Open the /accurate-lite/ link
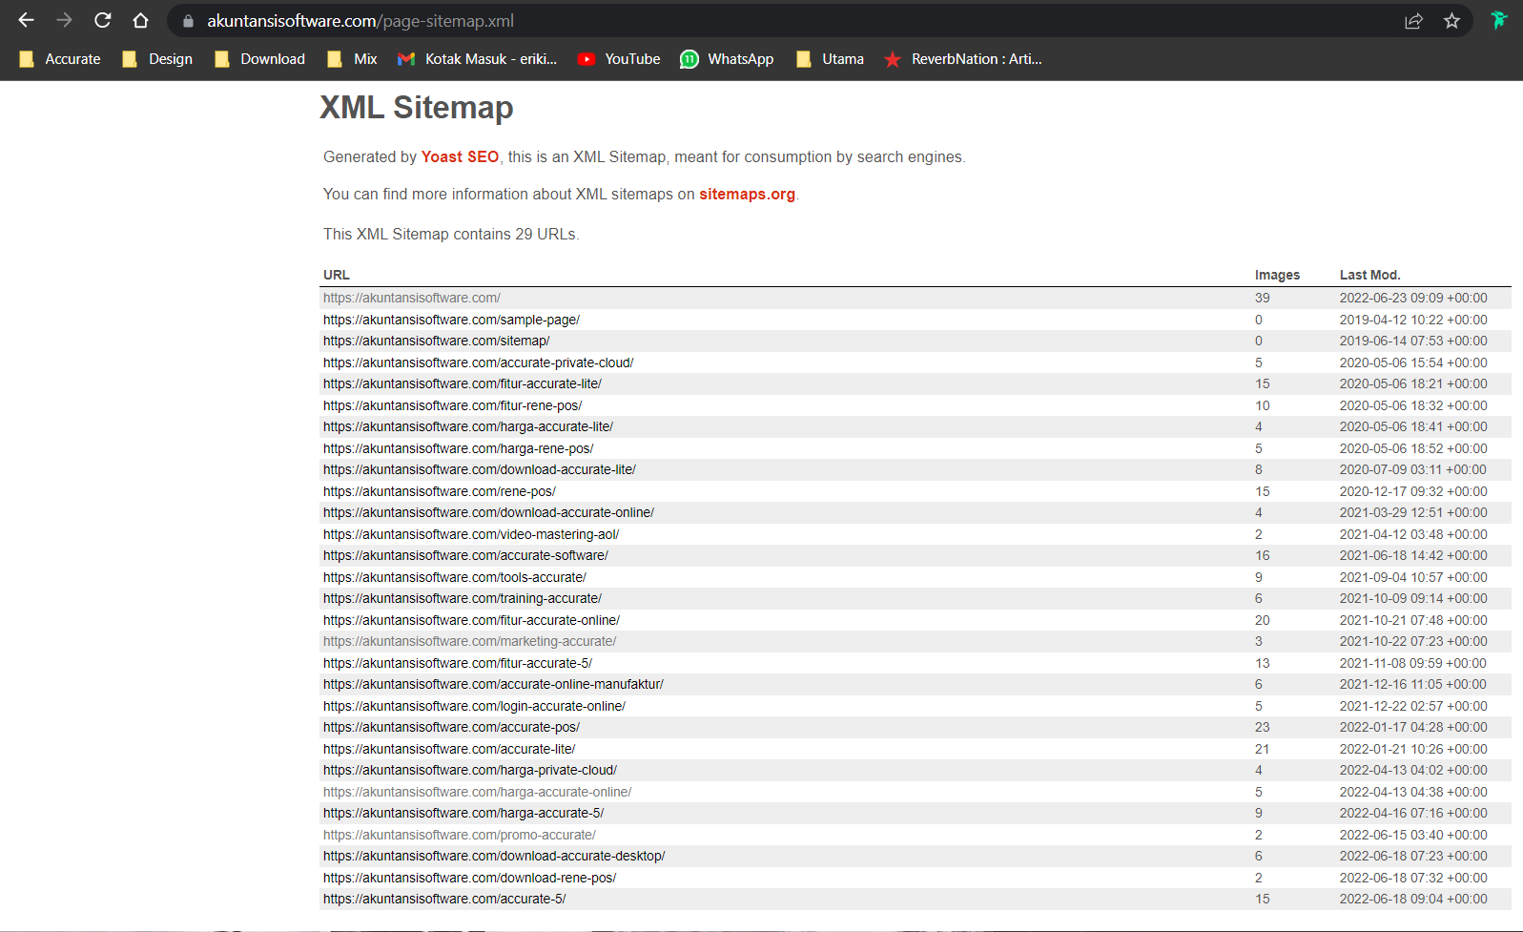Screen dimensions: 1523x932 (x=449, y=750)
